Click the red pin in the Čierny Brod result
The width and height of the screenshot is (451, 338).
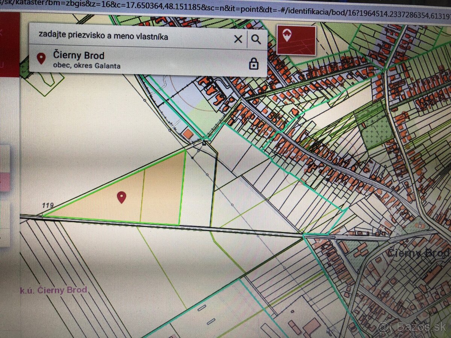(x=41, y=58)
